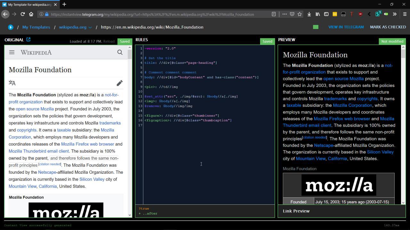Click the Wikipedia search magnifier icon
This screenshot has width=410, height=230.
(120, 52)
